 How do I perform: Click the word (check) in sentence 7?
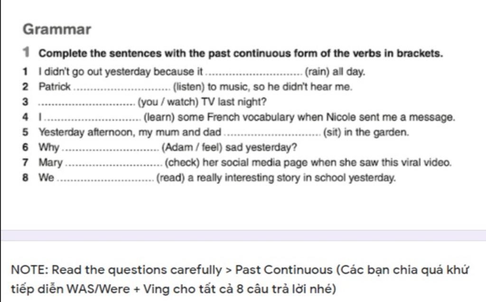click(x=182, y=163)
